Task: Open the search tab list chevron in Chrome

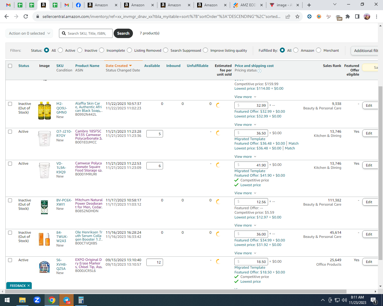Action: tap(335, 4)
